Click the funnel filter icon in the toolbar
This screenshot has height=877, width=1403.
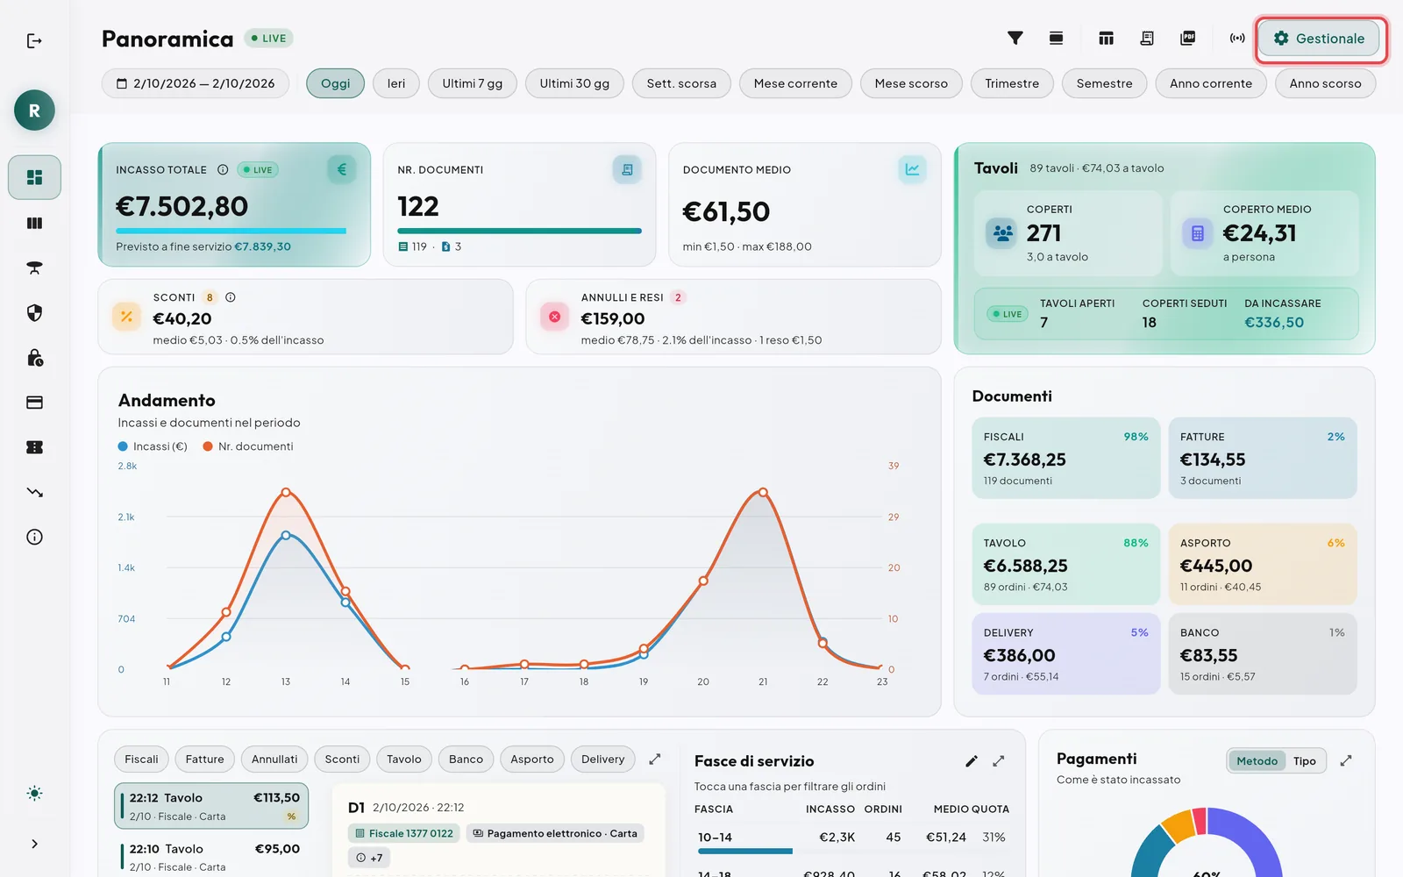point(1015,38)
